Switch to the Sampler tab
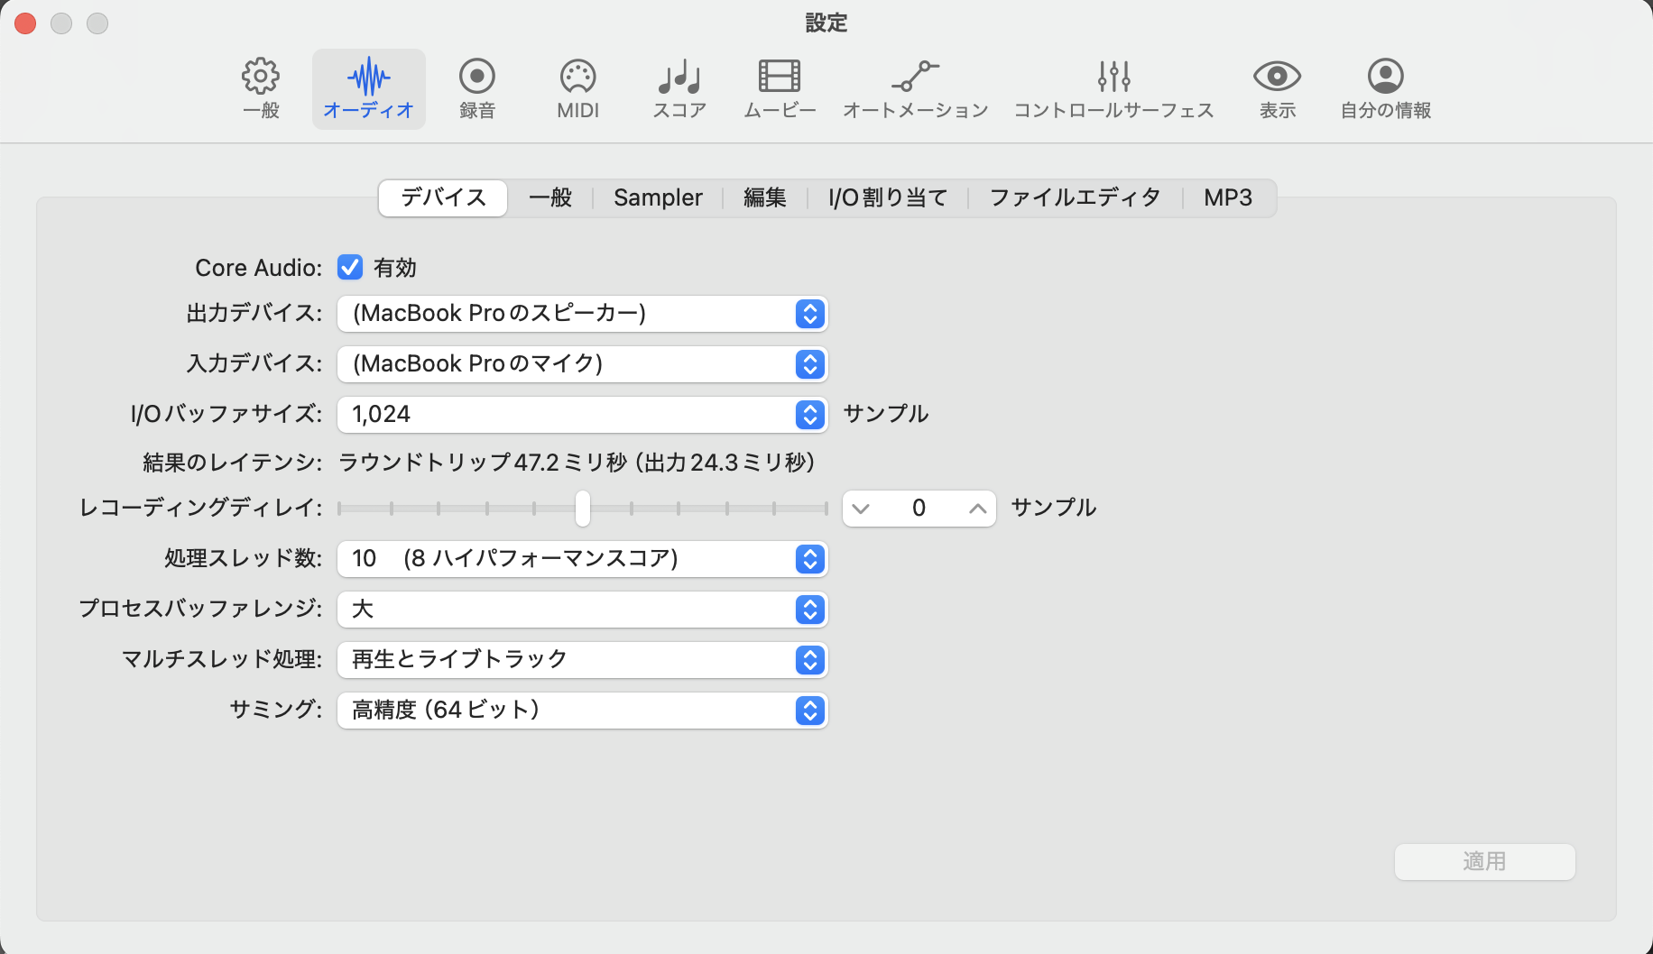The width and height of the screenshot is (1653, 954). 658,197
